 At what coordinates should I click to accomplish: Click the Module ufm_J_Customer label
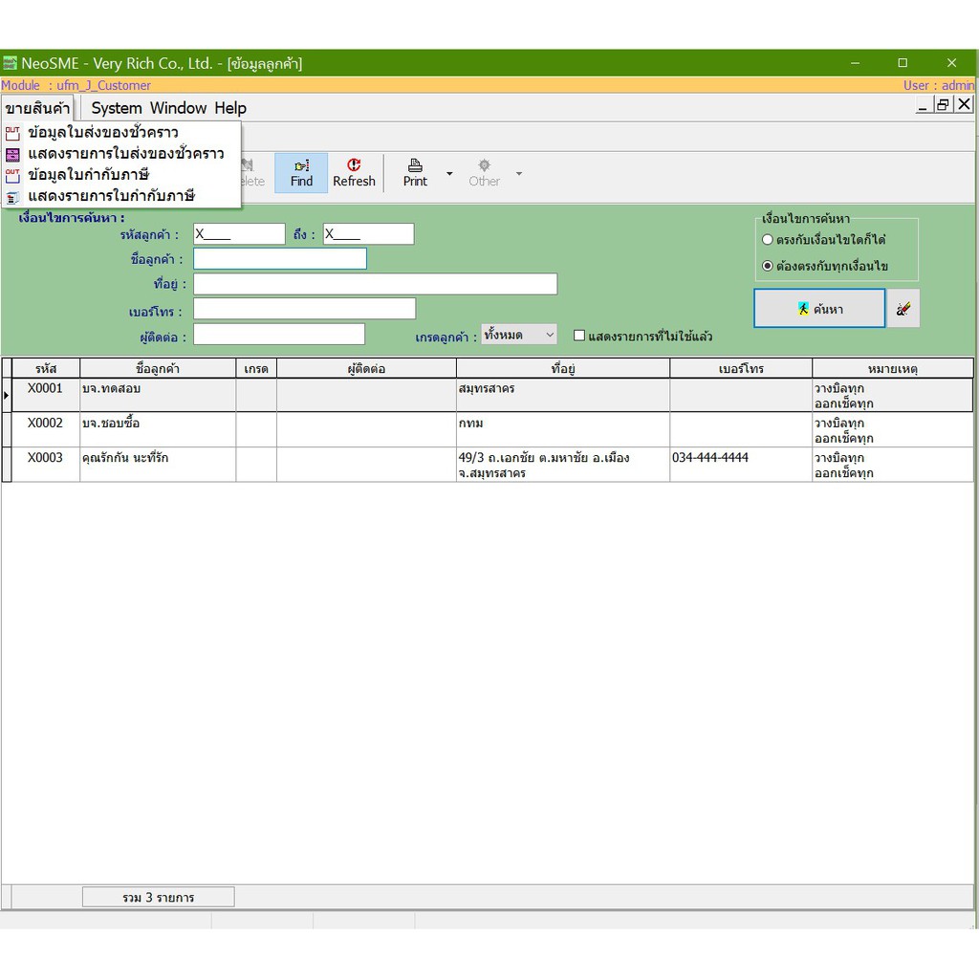pos(76,85)
